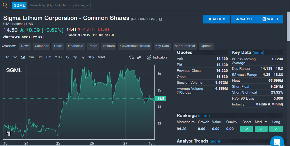Click the 14.5 price label on chart axis
The width and height of the screenshot is (290, 146).
(x=160, y=99)
